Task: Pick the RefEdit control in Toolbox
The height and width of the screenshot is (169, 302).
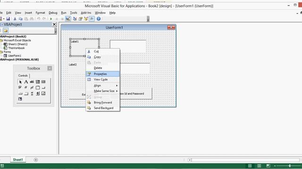Action: click(20, 99)
